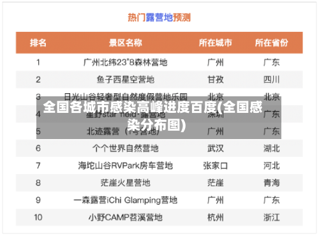Click rank number 6 in the table

(x=38, y=149)
